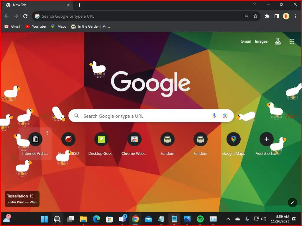Start voice search with the microphone
Viewport: 302px width, 226px height.
click(x=214, y=116)
